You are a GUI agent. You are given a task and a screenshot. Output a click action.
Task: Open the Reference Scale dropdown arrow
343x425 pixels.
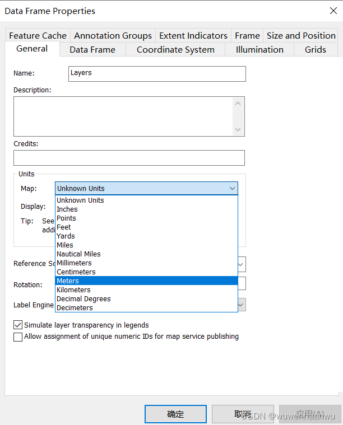pos(241,264)
